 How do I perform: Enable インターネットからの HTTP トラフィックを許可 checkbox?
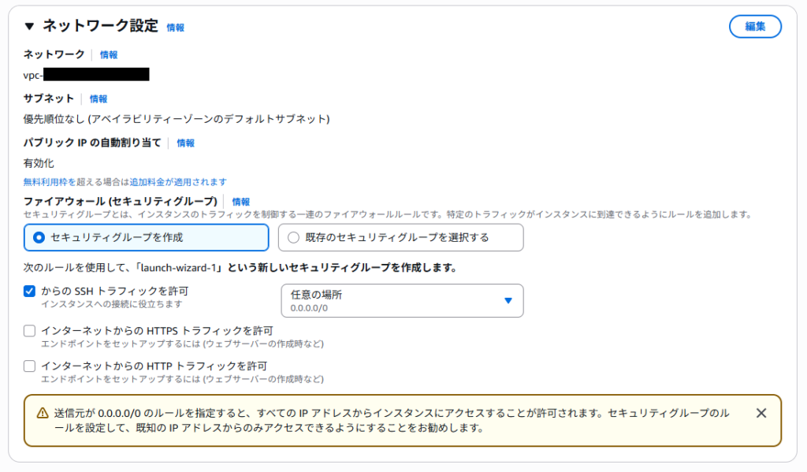[x=30, y=366]
